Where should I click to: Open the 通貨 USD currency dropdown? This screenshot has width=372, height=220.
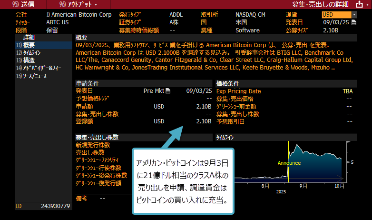point(339,15)
